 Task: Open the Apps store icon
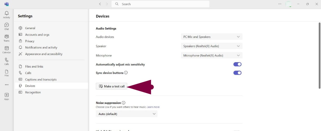6,96
